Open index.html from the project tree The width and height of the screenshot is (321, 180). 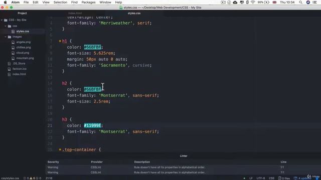(x=19, y=74)
